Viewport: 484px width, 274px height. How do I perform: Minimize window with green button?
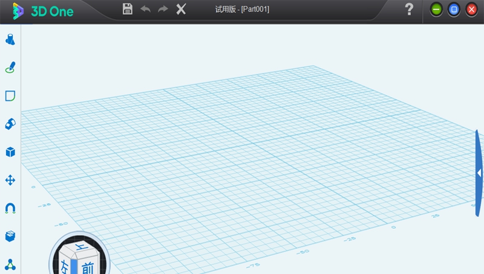coord(436,10)
